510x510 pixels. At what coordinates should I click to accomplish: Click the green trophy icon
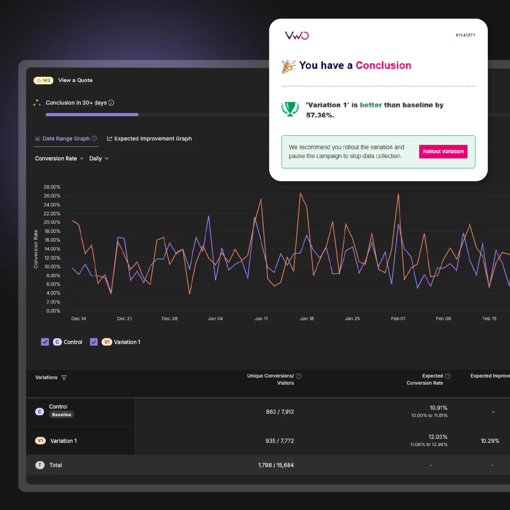click(x=290, y=109)
